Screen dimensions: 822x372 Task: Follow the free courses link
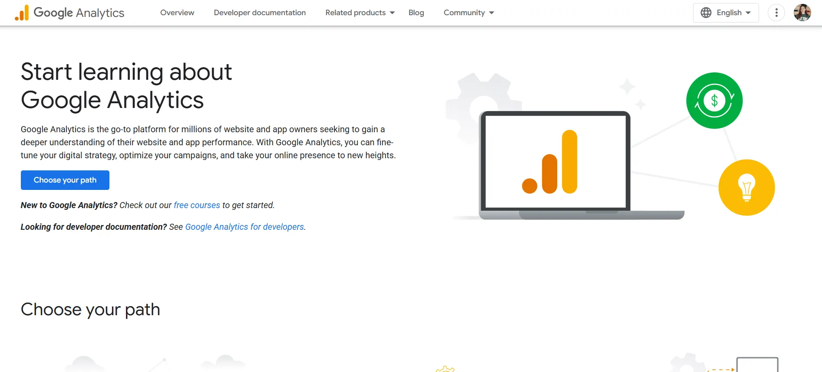click(197, 205)
